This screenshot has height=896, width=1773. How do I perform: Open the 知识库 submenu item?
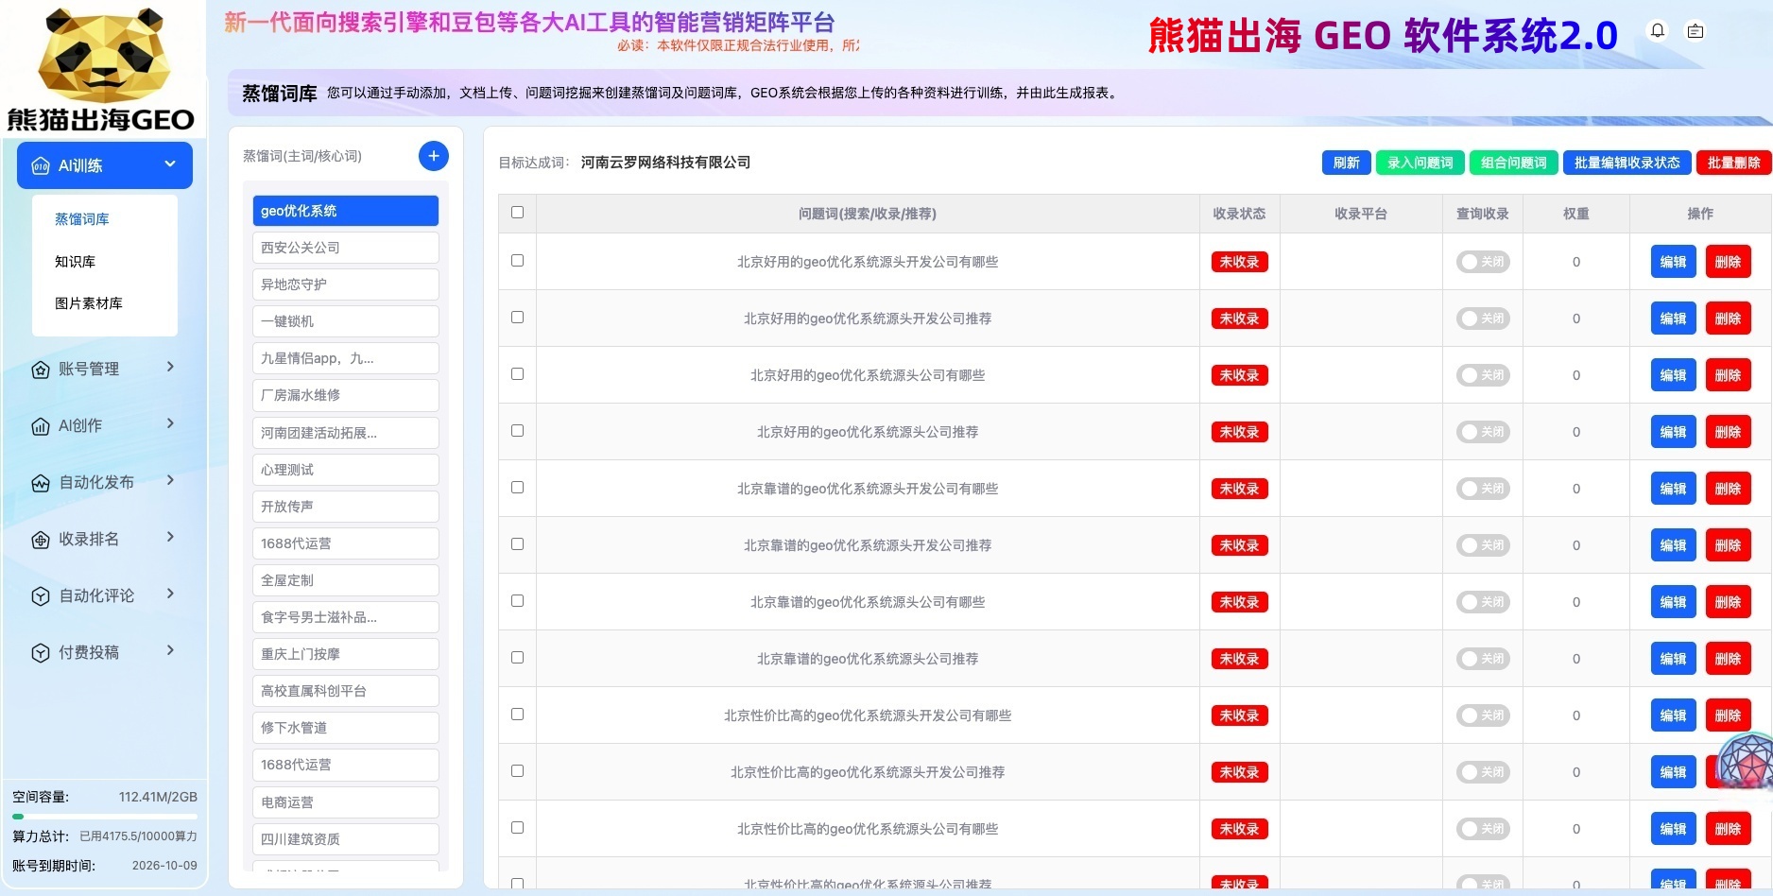tap(76, 262)
